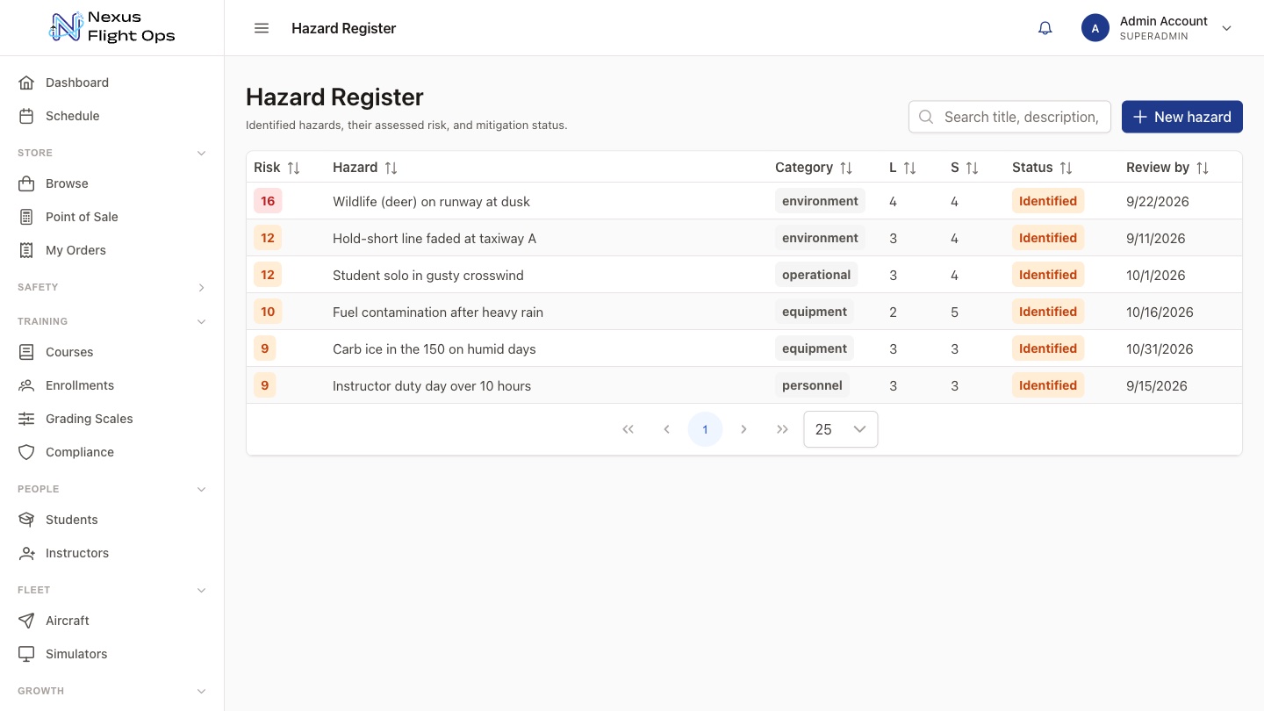Focus the hazard search field

pyautogui.click(x=1009, y=117)
